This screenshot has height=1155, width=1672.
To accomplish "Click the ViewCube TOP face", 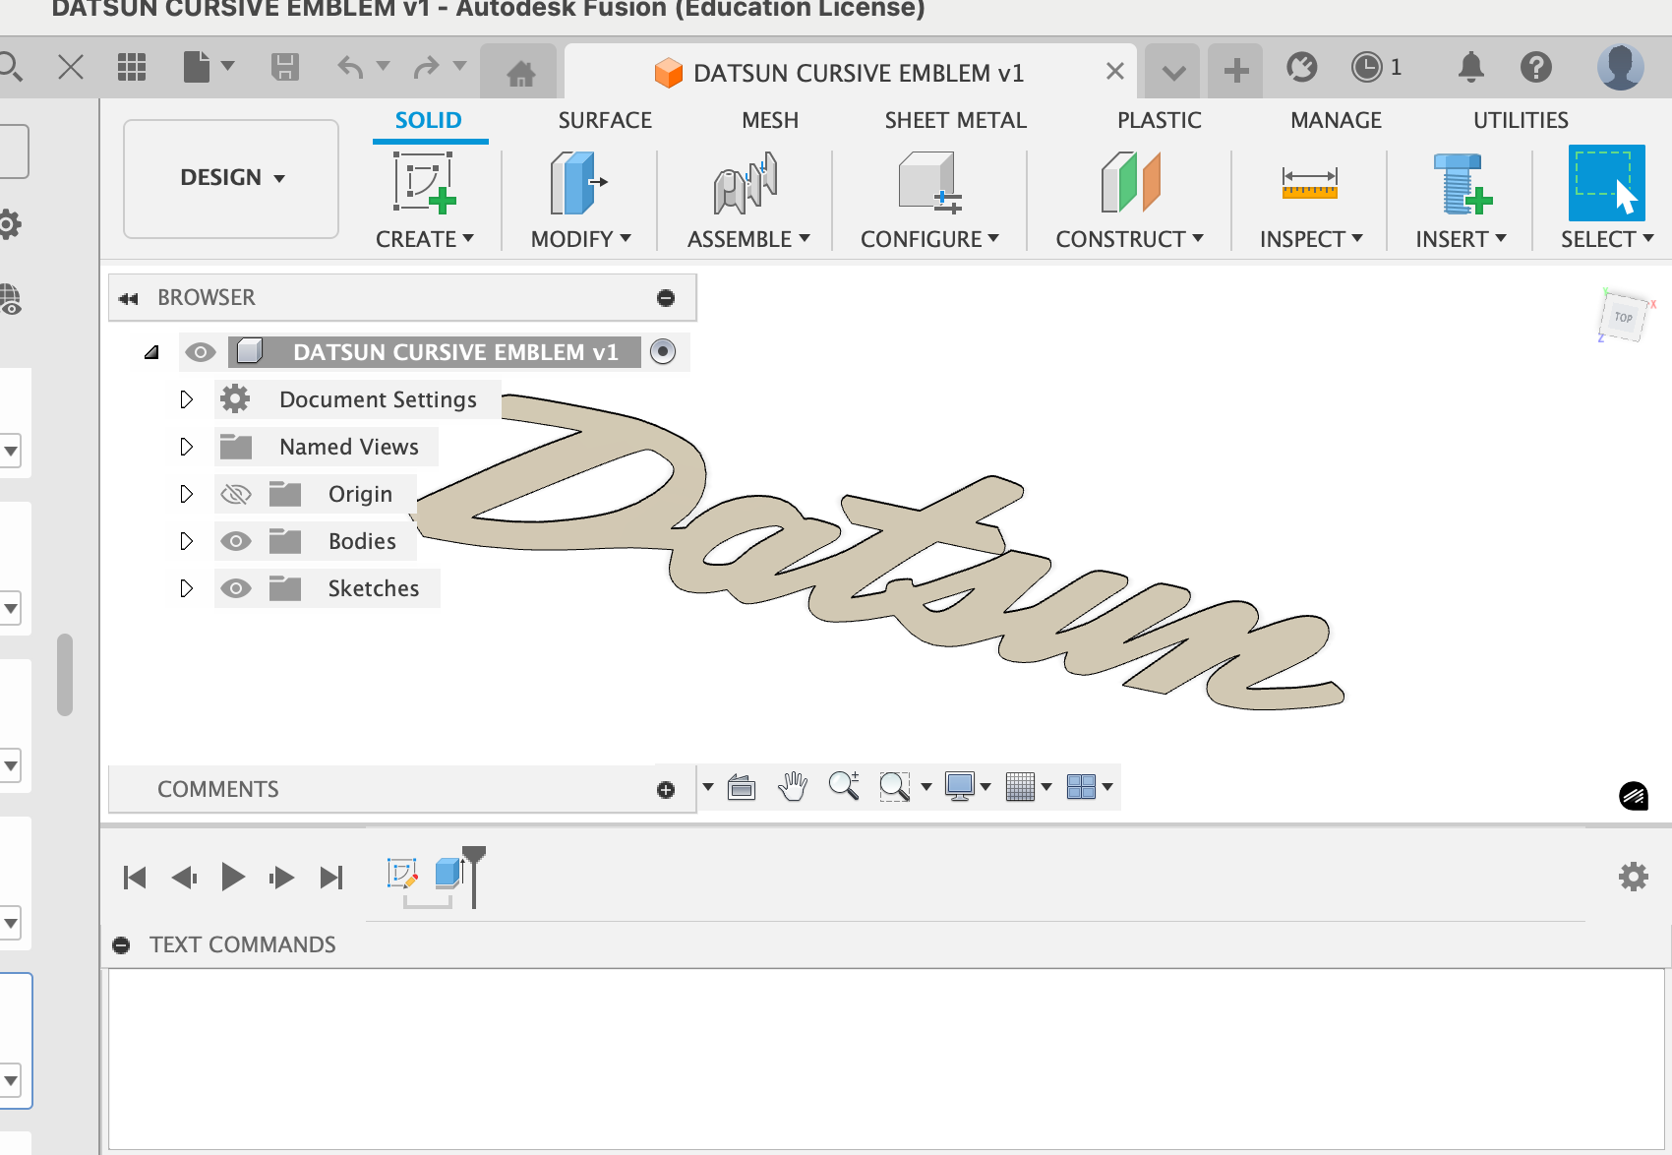I will pyautogui.click(x=1623, y=317).
